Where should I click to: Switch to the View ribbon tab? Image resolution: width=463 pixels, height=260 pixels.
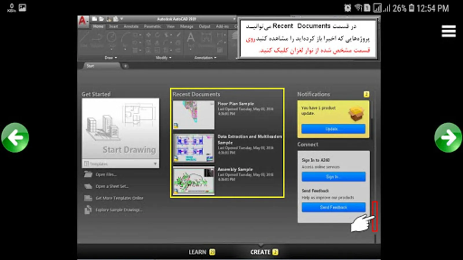pos(170,27)
